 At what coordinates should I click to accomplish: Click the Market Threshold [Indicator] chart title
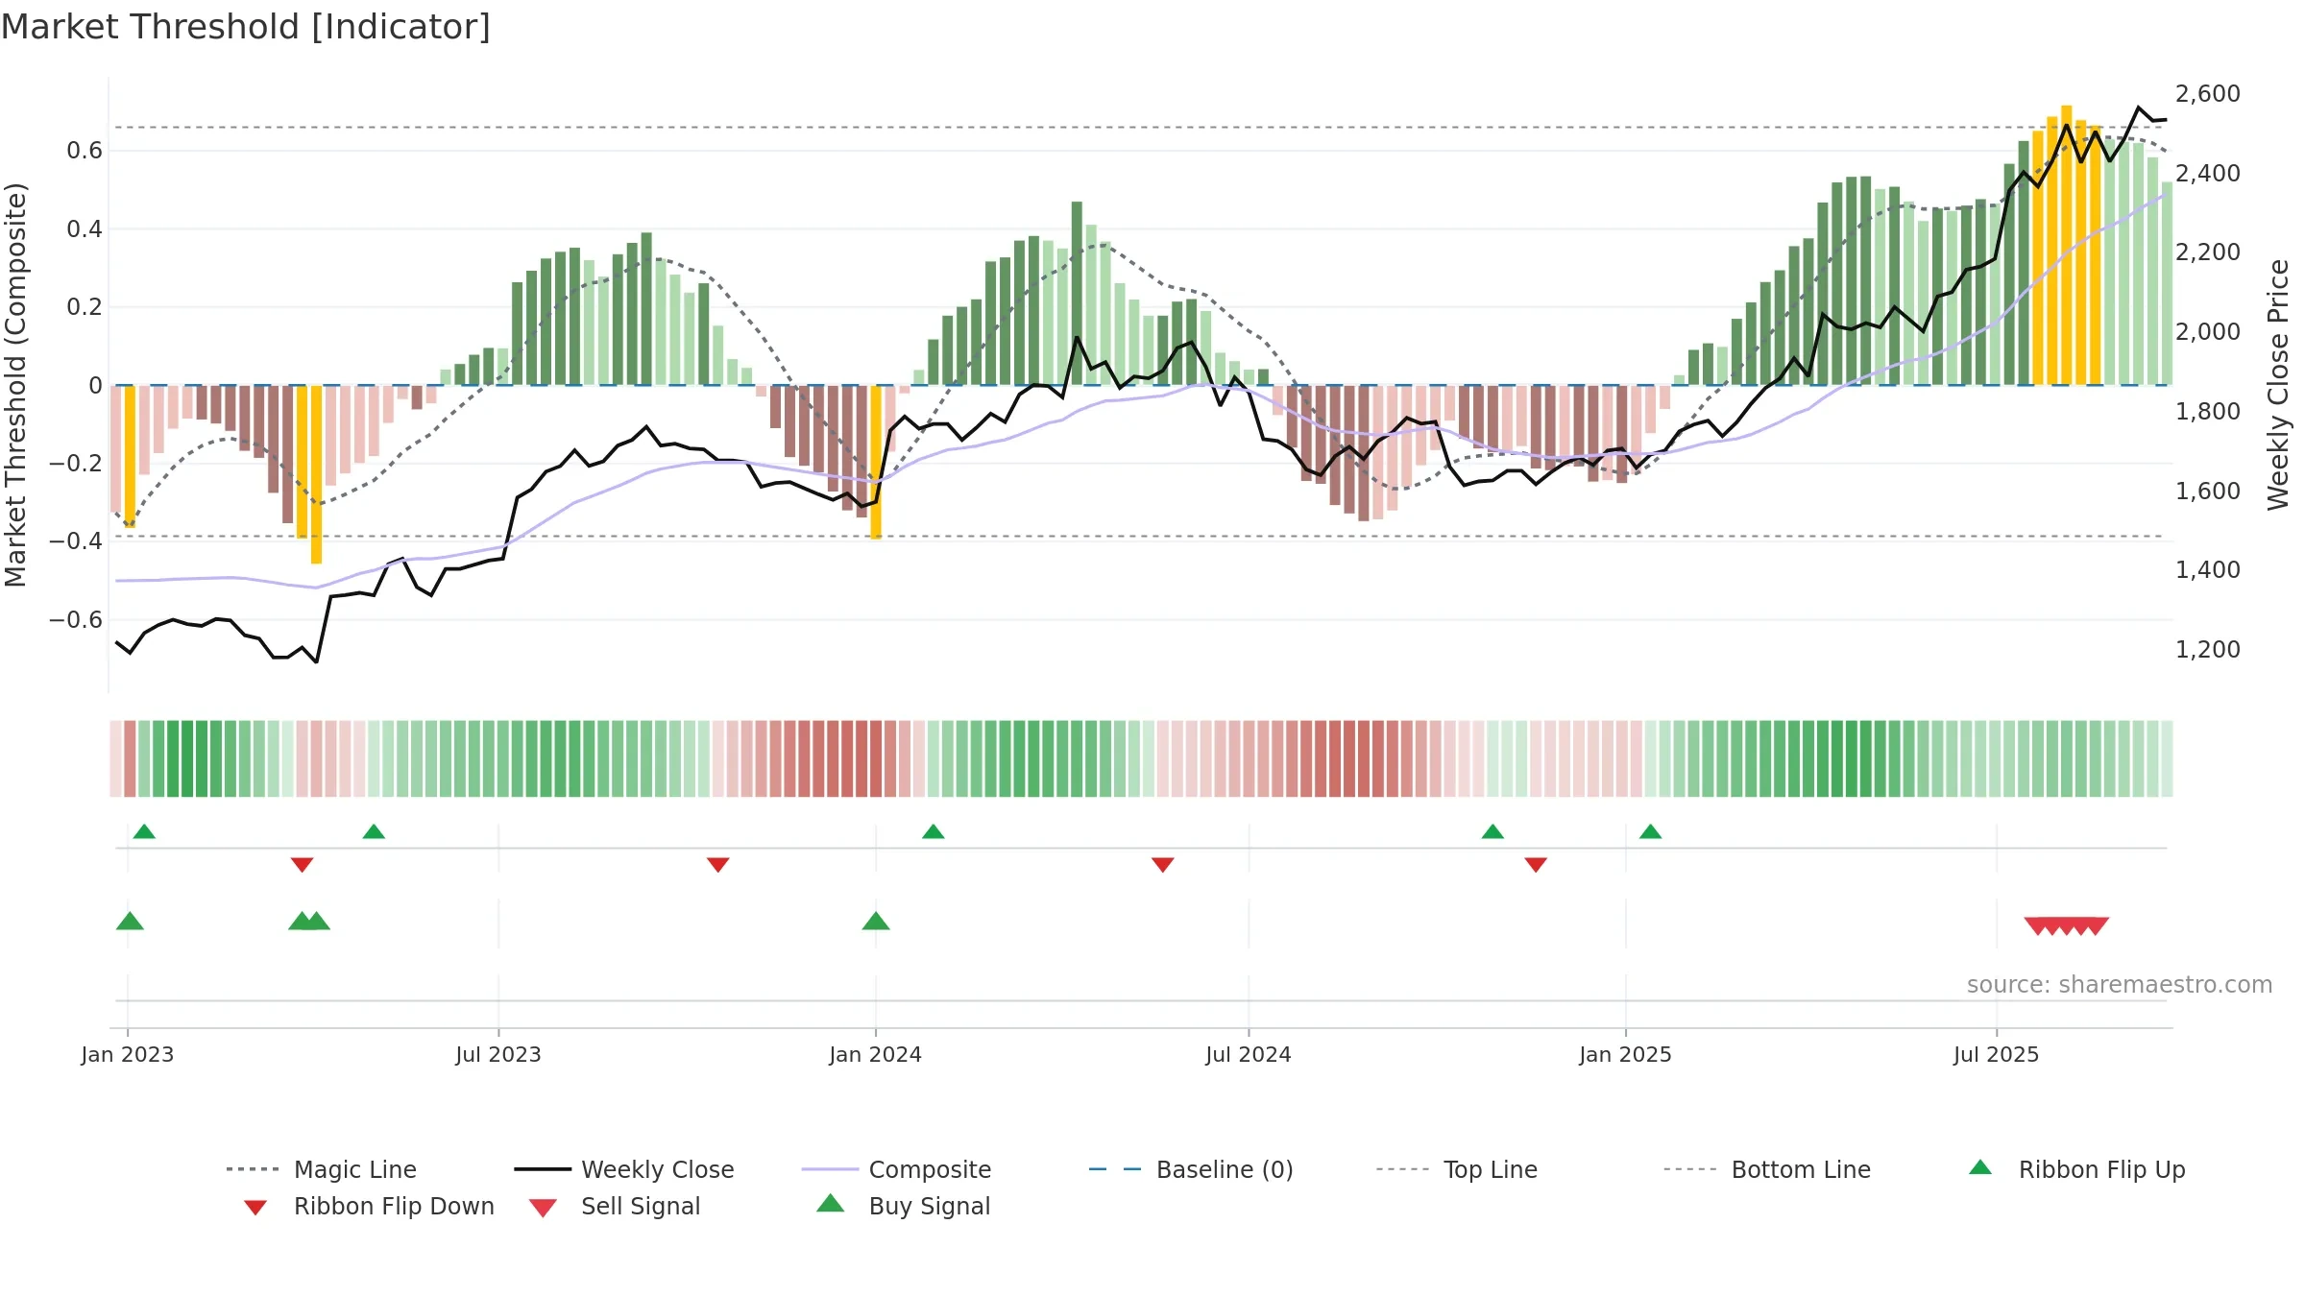(246, 27)
